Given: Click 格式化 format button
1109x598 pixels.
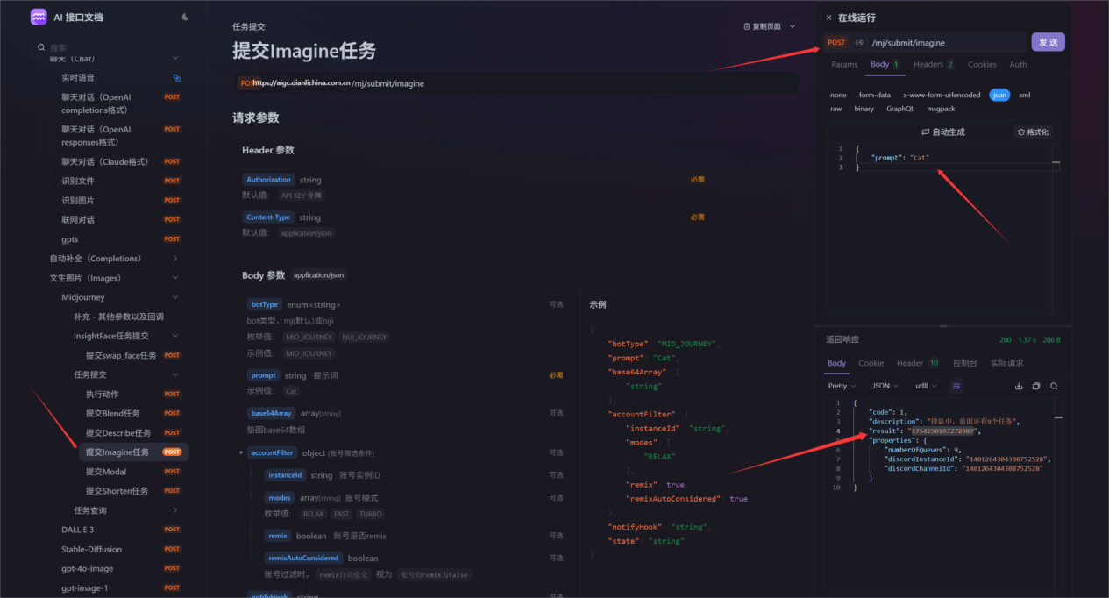Looking at the screenshot, I should click(1032, 132).
